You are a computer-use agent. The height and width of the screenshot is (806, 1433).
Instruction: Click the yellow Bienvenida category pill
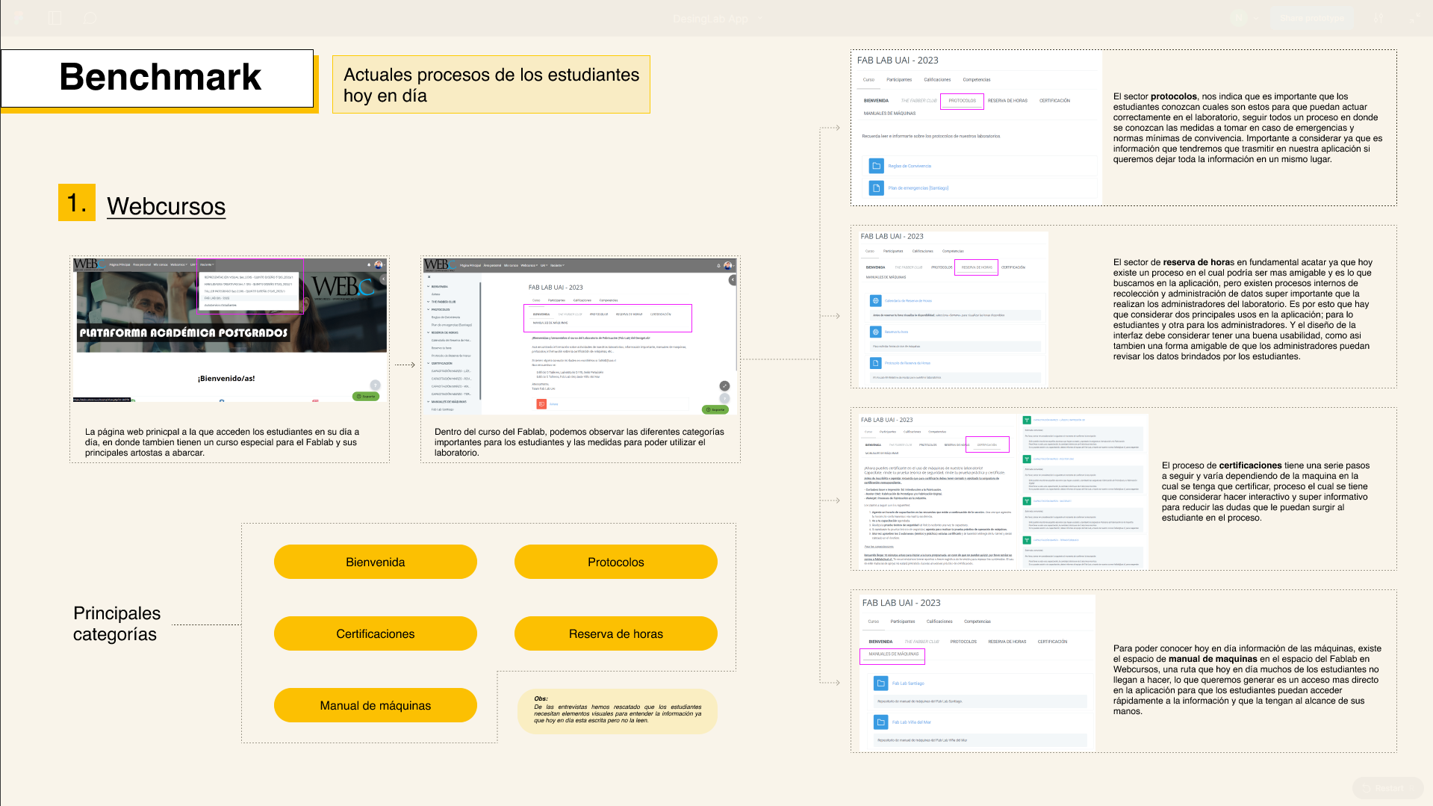[x=375, y=562]
